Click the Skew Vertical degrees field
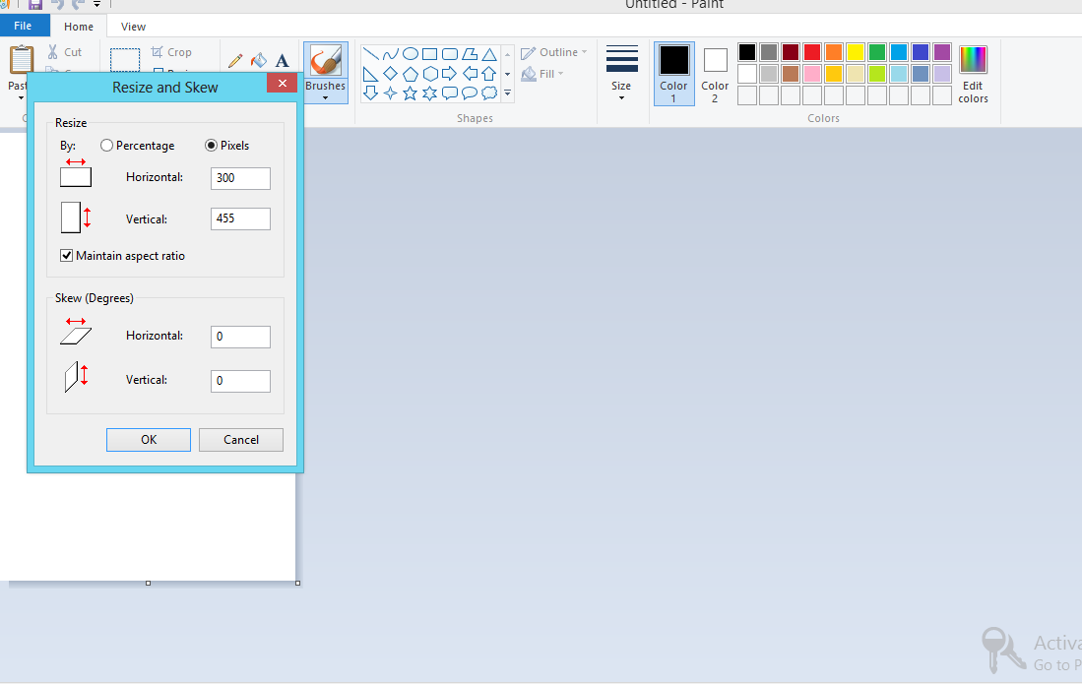The image size is (1082, 684). (x=240, y=381)
